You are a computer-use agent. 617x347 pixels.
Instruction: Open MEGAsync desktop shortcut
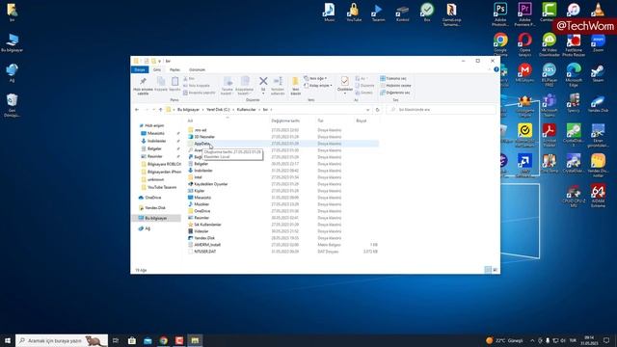[524, 73]
